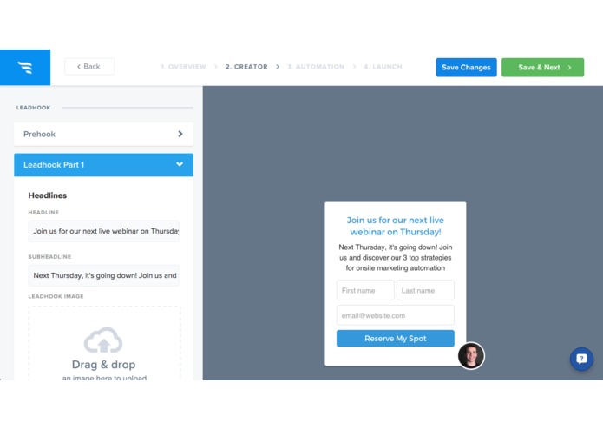The width and height of the screenshot is (603, 429).
Task: Click the cloud upload icon
Action: click(x=103, y=340)
